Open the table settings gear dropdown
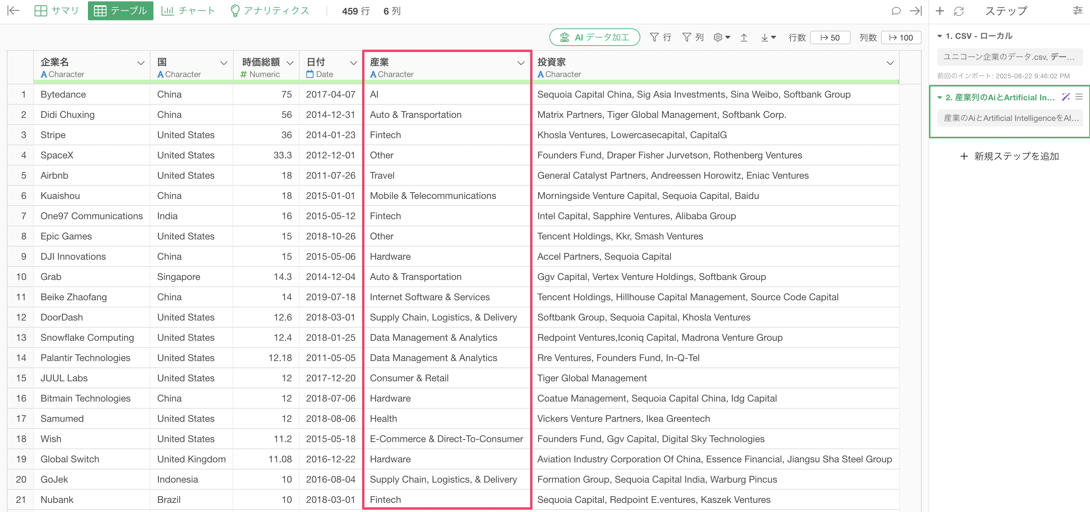 [x=722, y=37]
